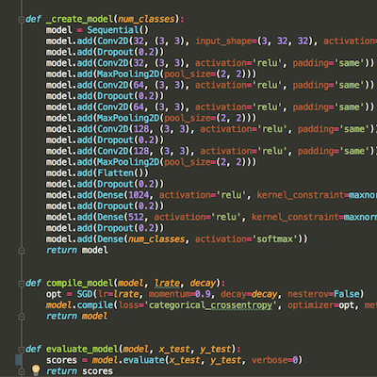Viewport: 377px width, 377px height.
Task: Click the 'opt' variable being assigned SGD
Action: click(54, 294)
